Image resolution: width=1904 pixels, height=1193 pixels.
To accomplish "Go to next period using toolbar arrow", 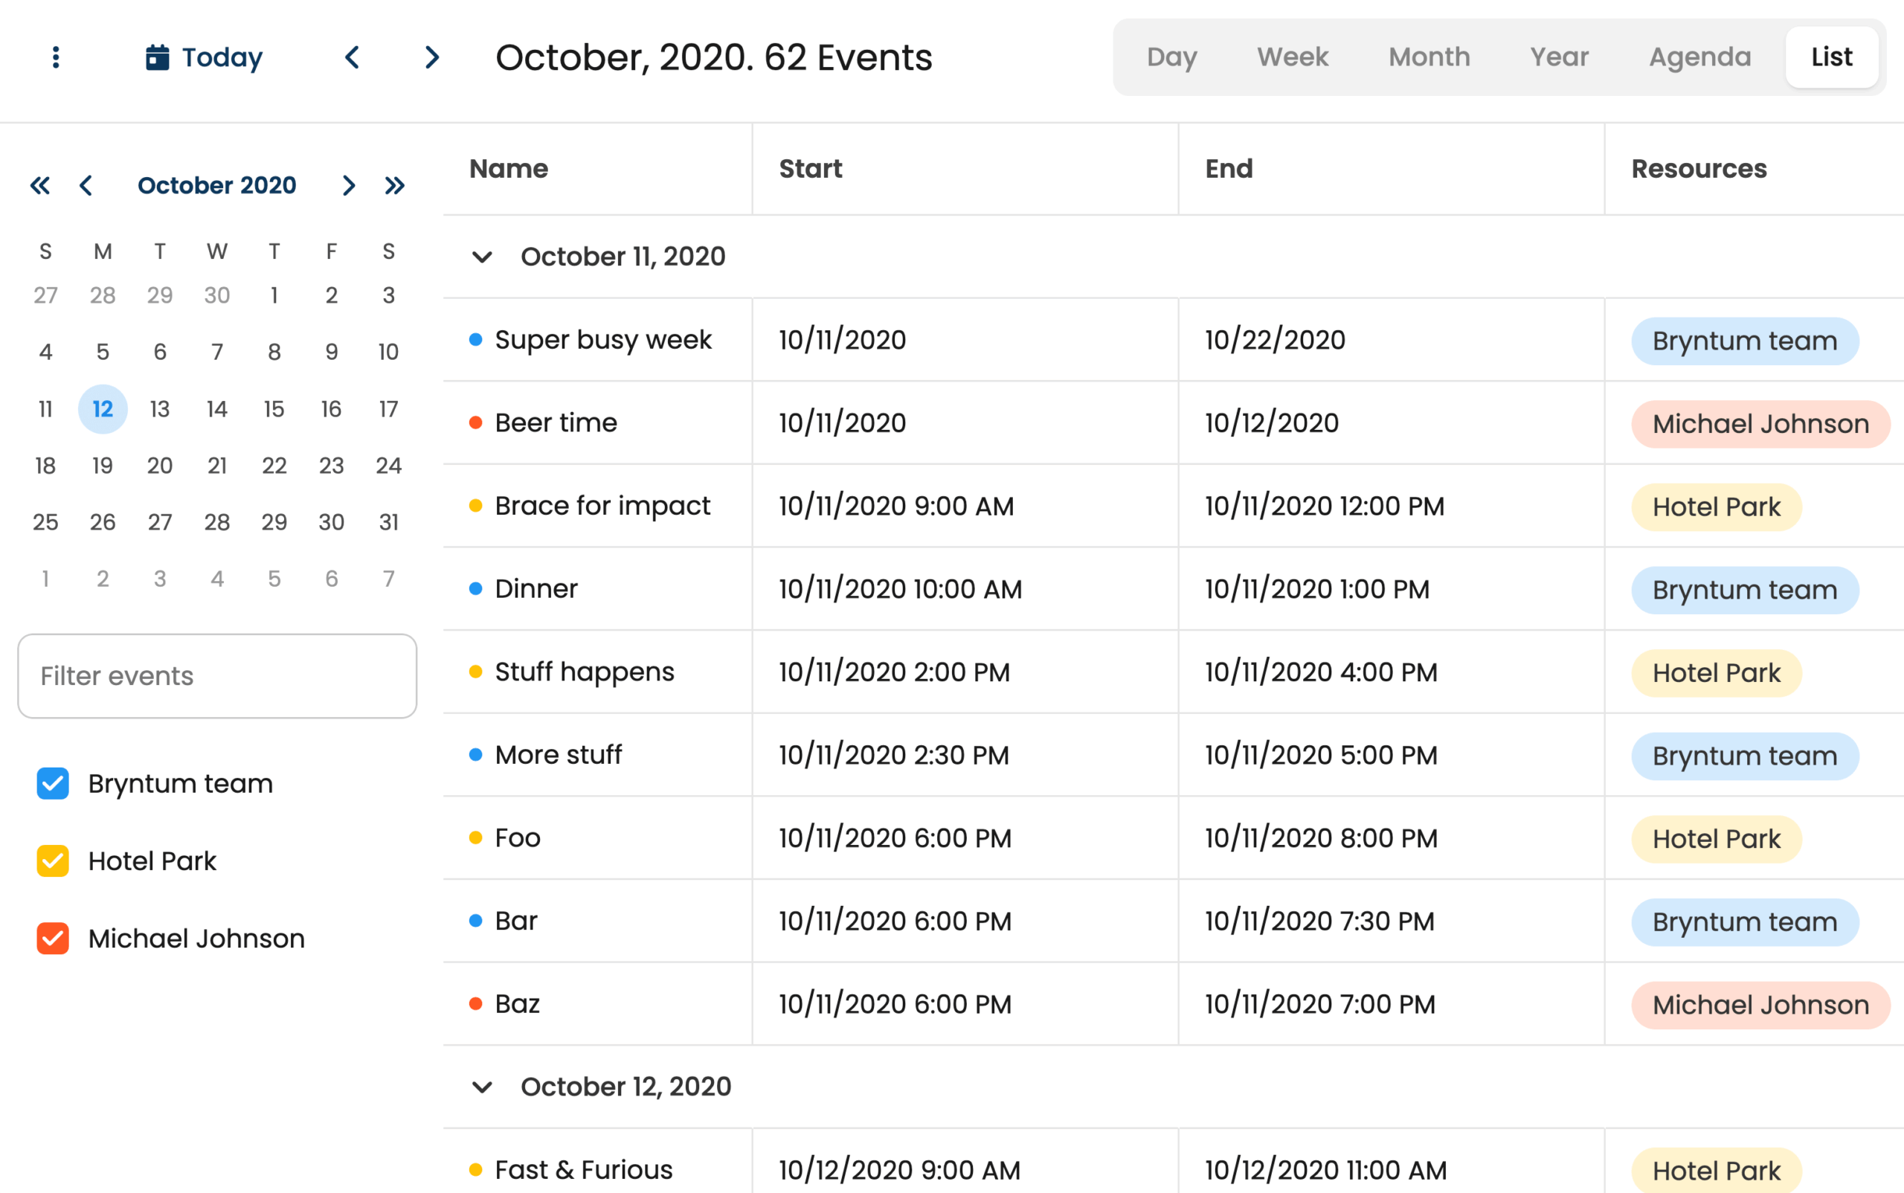I will click(431, 57).
